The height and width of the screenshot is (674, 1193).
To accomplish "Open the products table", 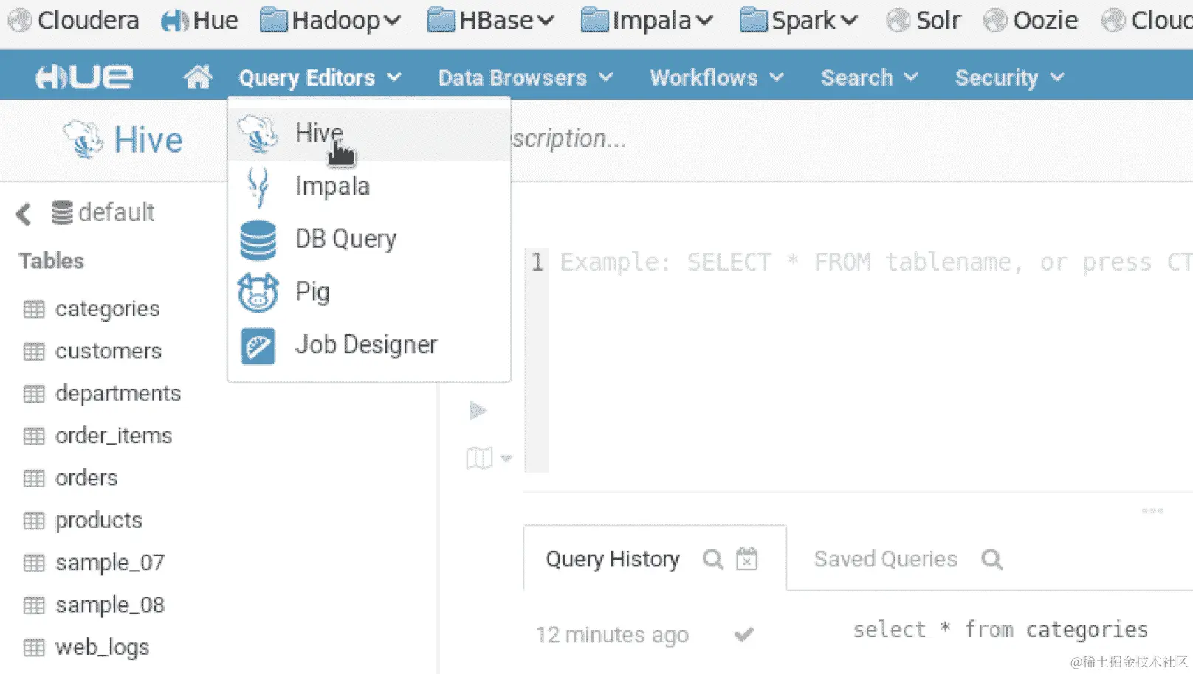I will point(99,521).
